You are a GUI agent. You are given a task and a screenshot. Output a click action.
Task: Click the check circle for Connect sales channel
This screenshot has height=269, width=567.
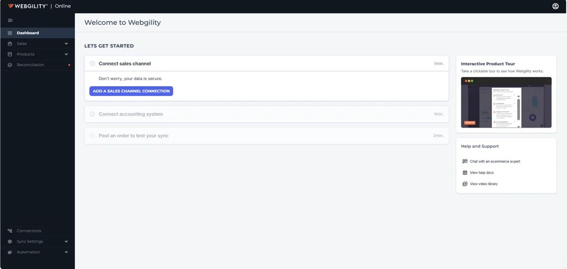pyautogui.click(x=92, y=64)
